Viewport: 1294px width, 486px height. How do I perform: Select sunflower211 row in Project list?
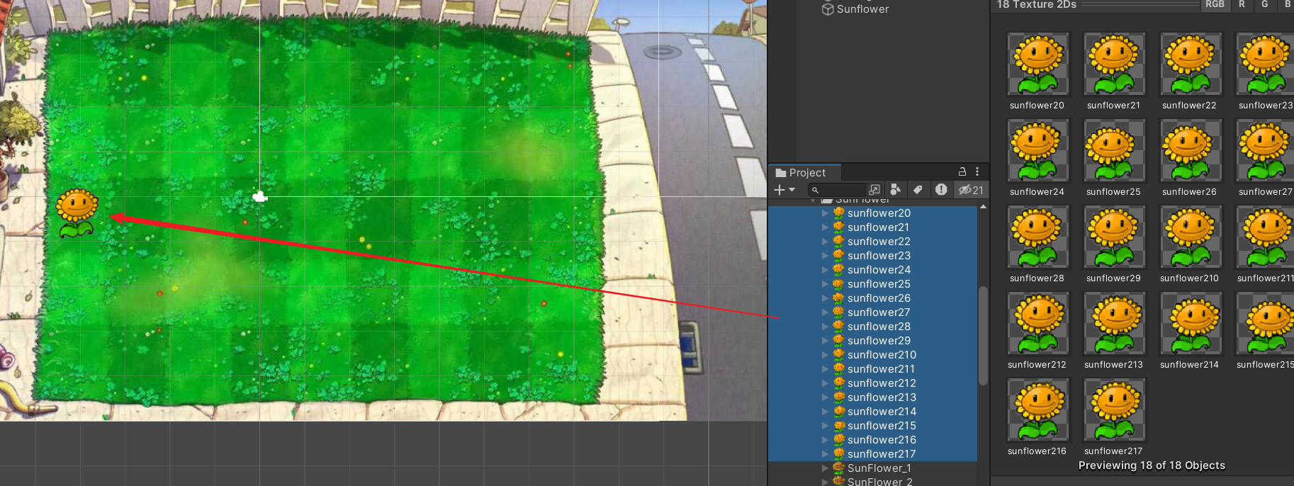click(873, 369)
